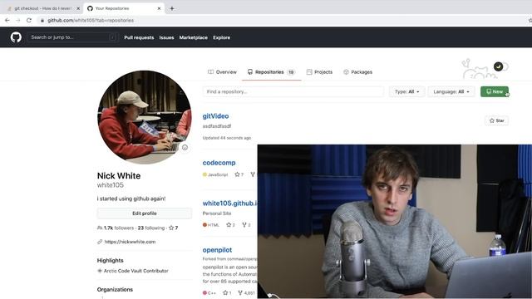Switch to the Overview profile tab
The image size is (532, 299).
(222, 72)
